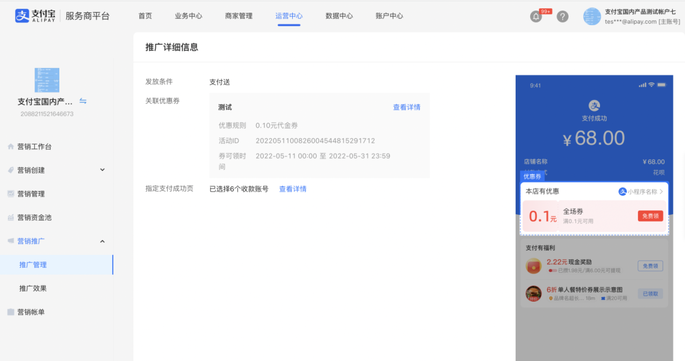Click the account name 支付宝国内产品测试帐户七
Image resolution: width=685 pixels, height=361 pixels.
point(640,12)
